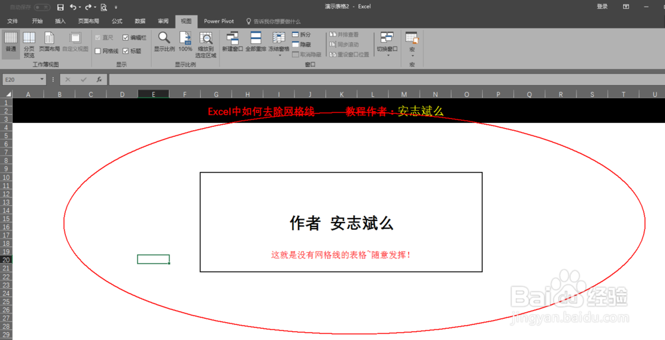Click the Save icon in quick access toolbar
The height and width of the screenshot is (340, 665).
coord(61,7)
